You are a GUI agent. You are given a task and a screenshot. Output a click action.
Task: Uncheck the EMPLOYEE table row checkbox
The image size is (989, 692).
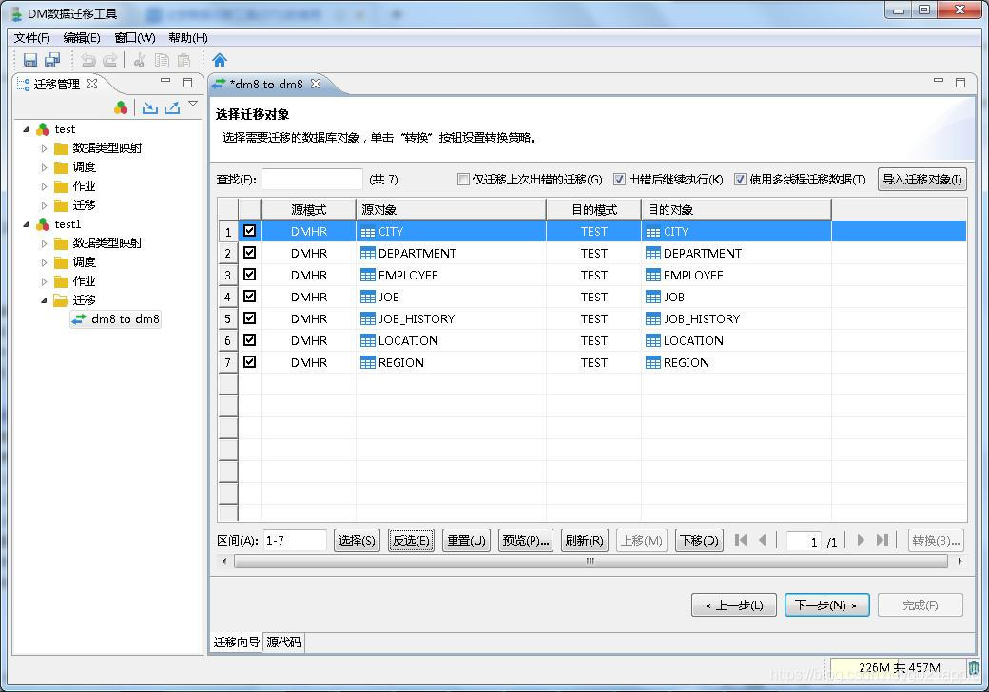point(248,275)
